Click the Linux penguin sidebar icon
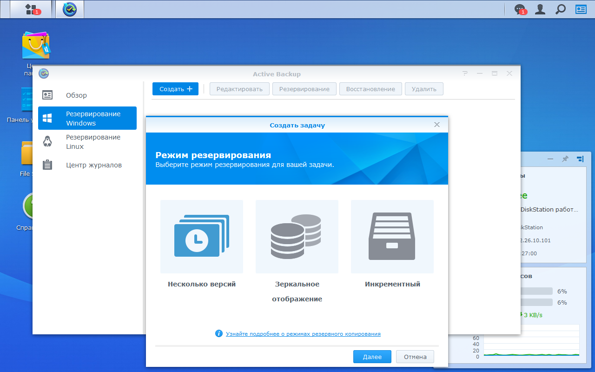The image size is (595, 372). pos(47,141)
